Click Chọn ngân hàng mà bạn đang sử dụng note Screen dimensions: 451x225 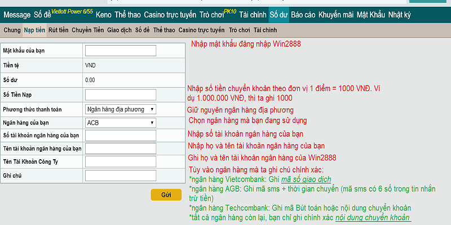click(247, 120)
